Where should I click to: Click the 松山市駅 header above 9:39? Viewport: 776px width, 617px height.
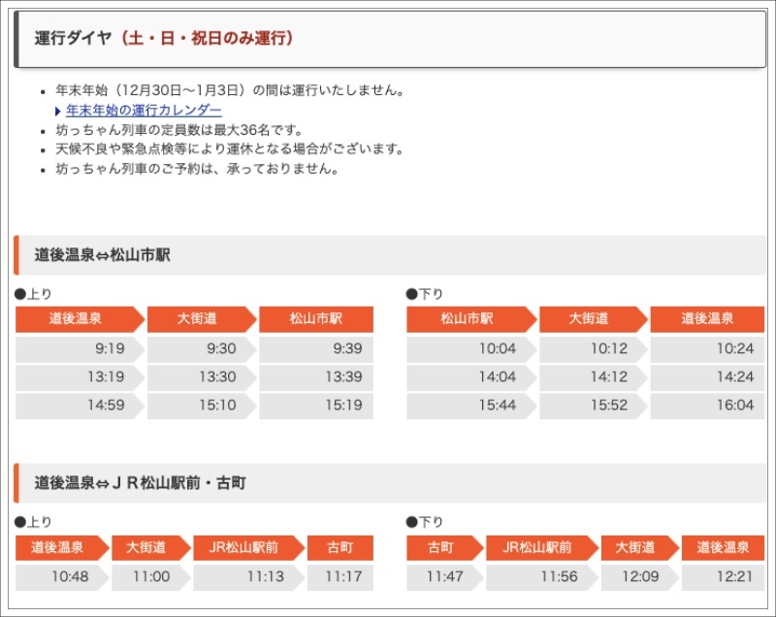point(316,319)
